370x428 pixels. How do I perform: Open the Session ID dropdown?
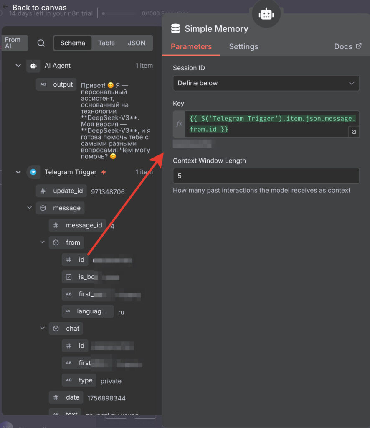[x=266, y=83]
